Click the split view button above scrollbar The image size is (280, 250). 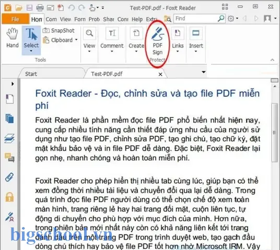(x=274, y=80)
